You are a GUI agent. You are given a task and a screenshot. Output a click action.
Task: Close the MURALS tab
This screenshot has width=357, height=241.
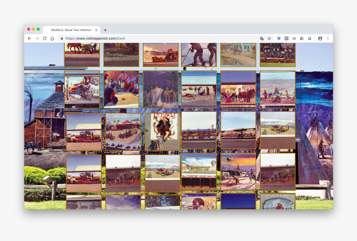96,30
